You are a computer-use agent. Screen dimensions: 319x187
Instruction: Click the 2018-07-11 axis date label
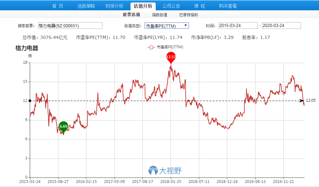tap(199, 182)
